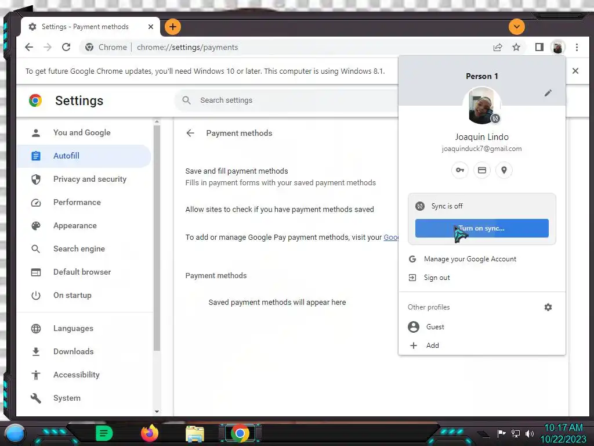Screen dimensions: 594x446
Task: Click the Sync is off status row
Action: tap(482, 206)
